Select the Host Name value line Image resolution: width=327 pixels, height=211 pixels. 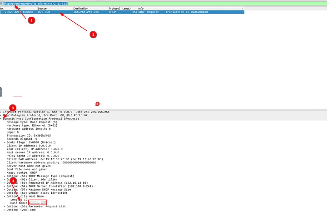pyautogui.click(x=27, y=203)
